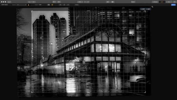
Task: Open the Aspect ratio dropdown
Action: (21, 5)
